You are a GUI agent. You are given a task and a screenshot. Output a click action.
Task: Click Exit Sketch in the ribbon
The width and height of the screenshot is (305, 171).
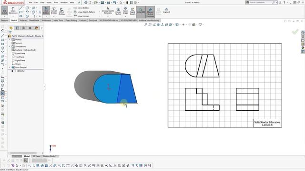click(4, 10)
